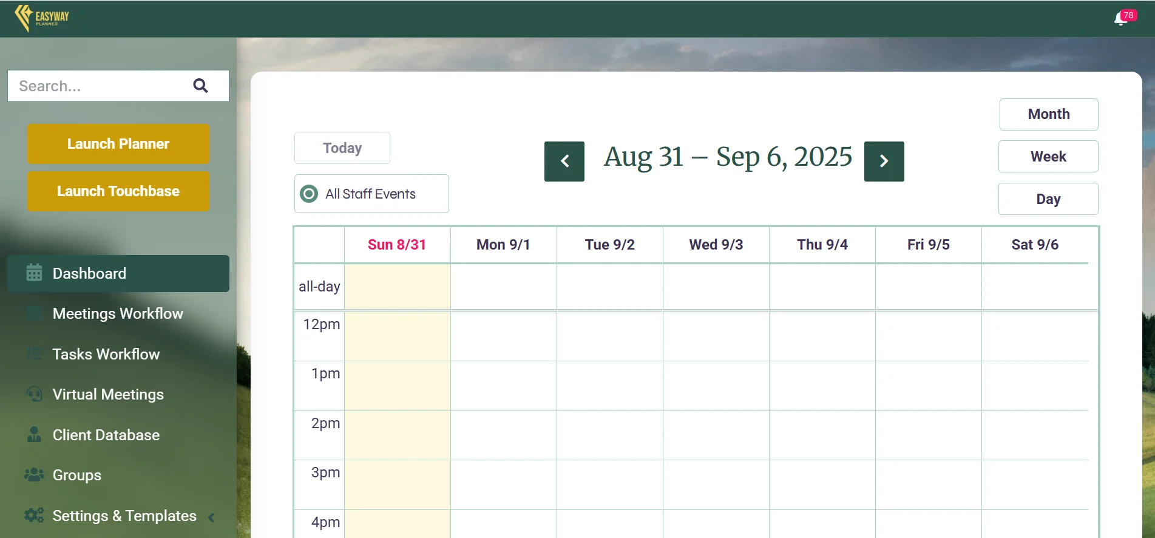Click the search magnifier icon

point(200,86)
